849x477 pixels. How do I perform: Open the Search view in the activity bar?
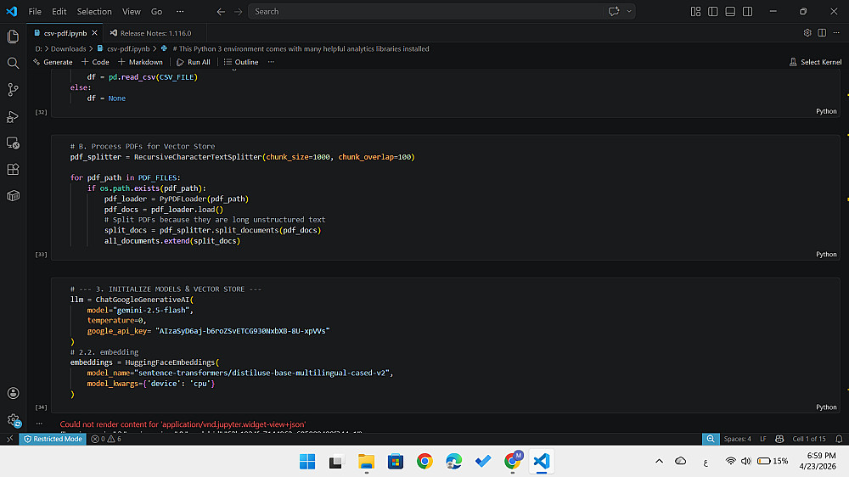coord(13,63)
